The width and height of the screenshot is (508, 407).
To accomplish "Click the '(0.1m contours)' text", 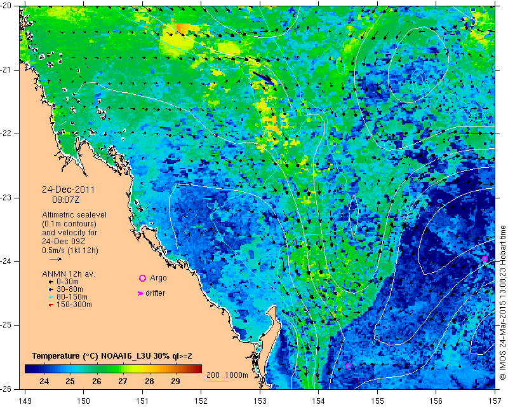I will (x=69, y=224).
